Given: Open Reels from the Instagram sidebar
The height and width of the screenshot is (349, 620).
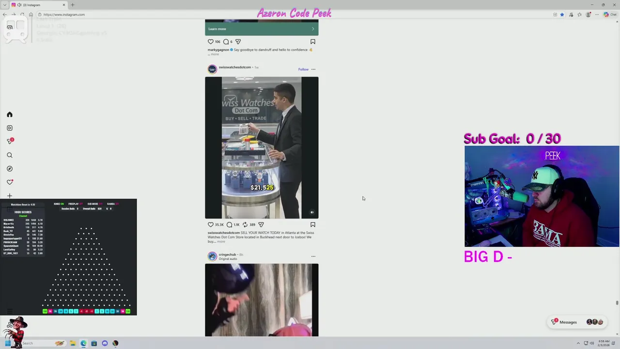Looking at the screenshot, I should pyautogui.click(x=9, y=128).
